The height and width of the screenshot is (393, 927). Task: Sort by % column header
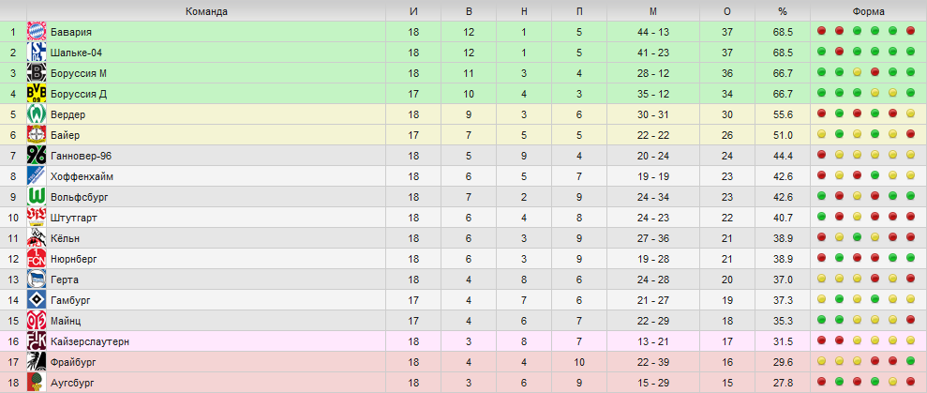[x=783, y=11]
